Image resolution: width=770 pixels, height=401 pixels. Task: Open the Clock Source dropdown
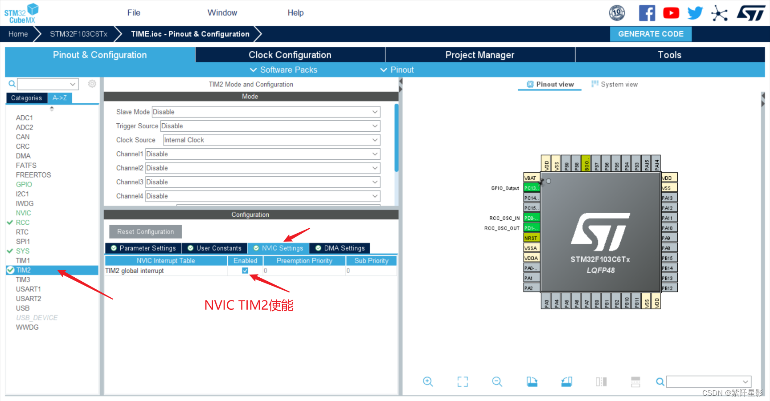(271, 140)
